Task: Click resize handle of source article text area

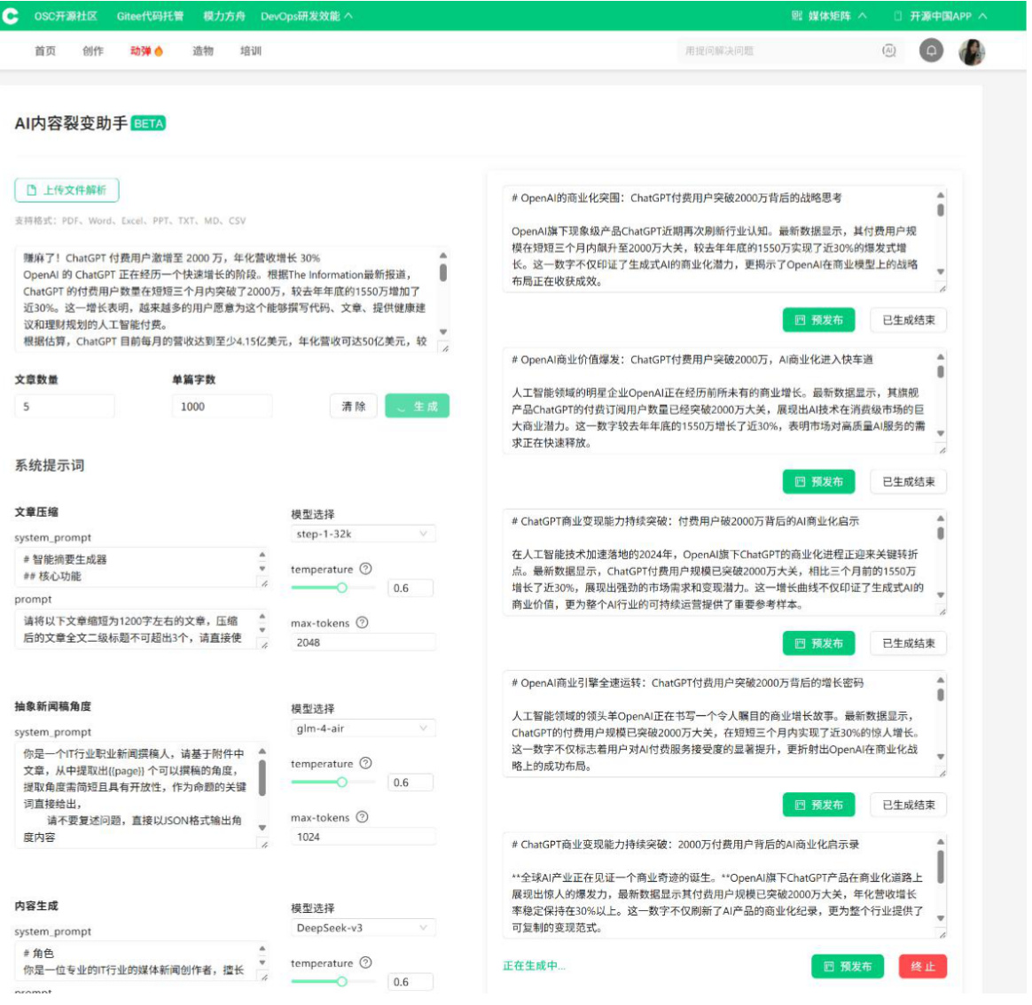Action: 448,351
